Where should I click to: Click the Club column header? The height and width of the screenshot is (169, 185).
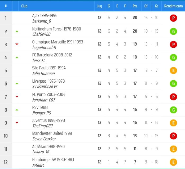tap(24, 6)
